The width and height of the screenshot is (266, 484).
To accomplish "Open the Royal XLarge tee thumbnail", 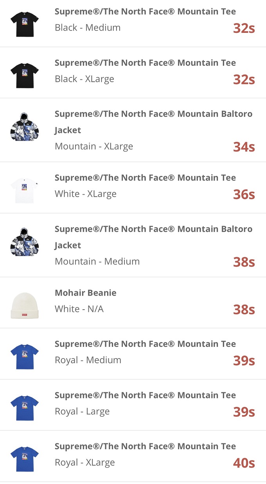I will (24, 459).
